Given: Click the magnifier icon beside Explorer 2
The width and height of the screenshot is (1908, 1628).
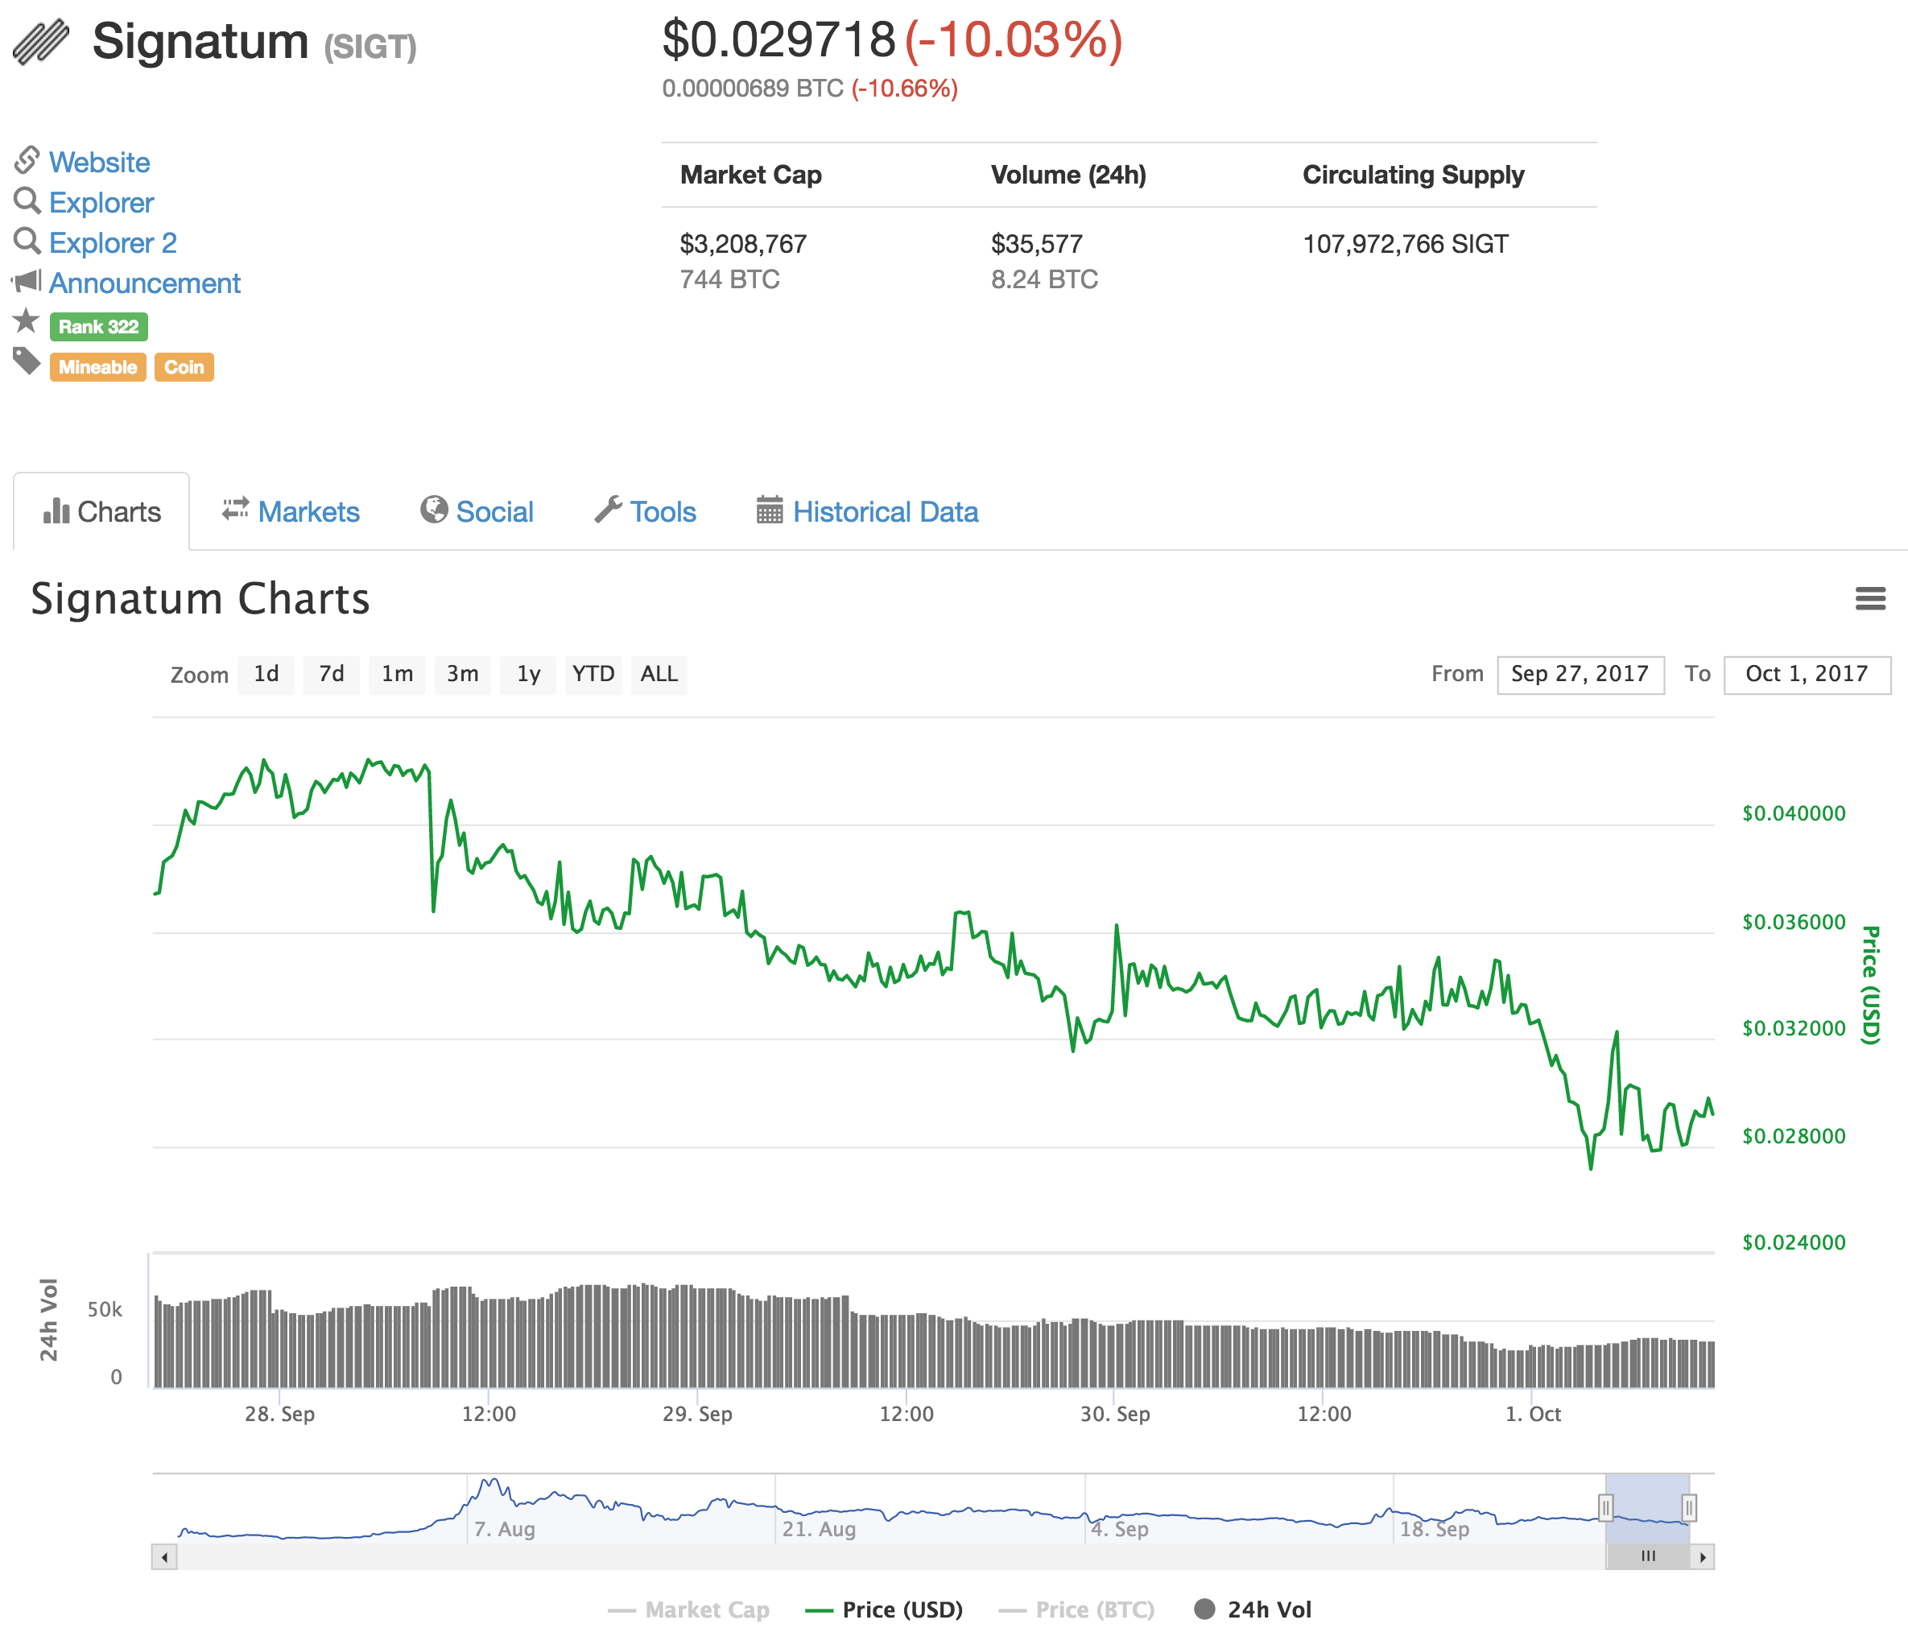Looking at the screenshot, I should tap(27, 242).
